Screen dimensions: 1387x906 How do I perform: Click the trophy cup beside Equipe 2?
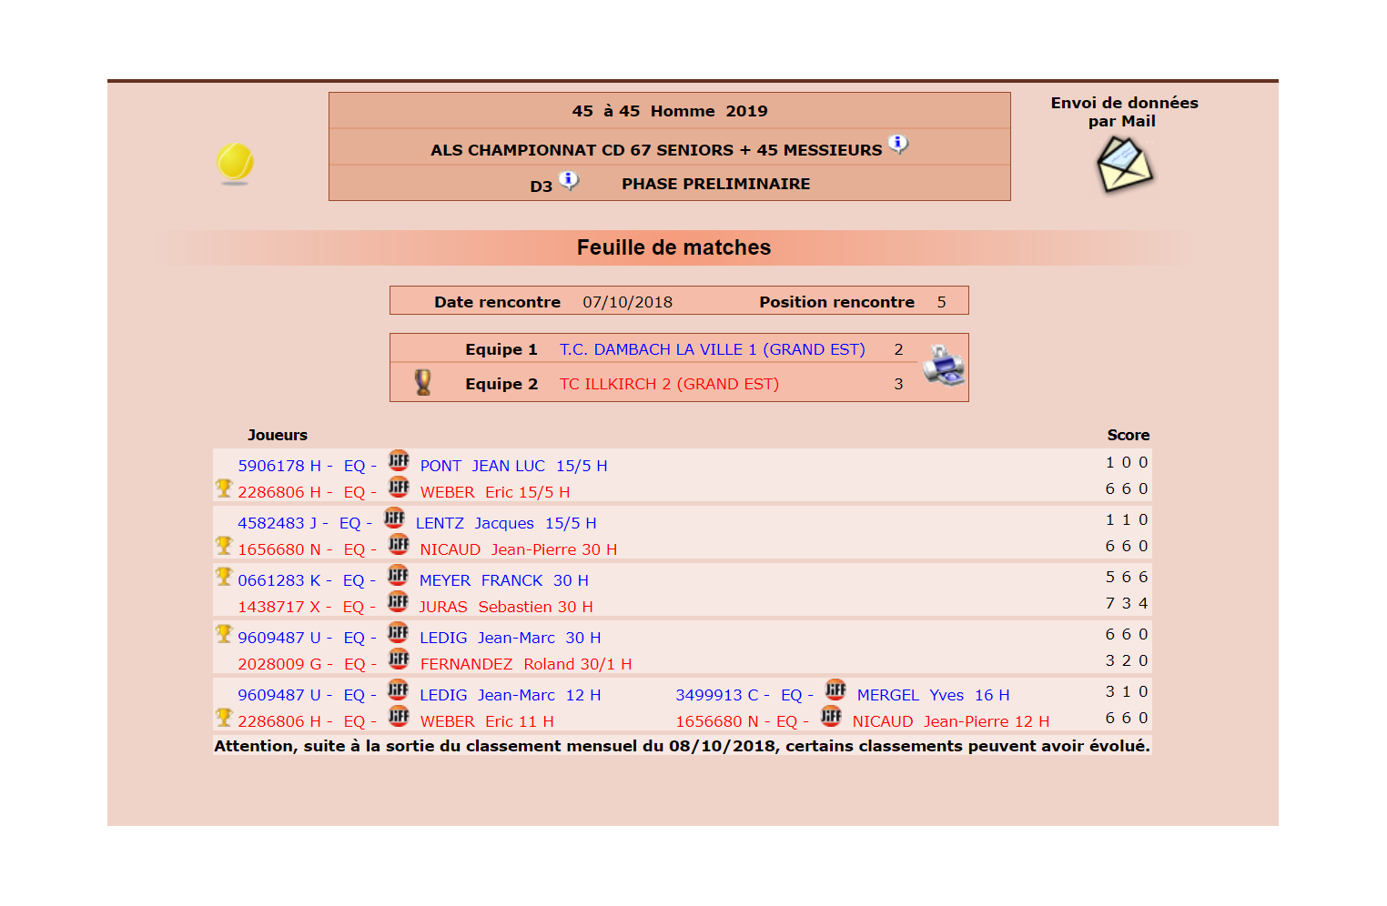click(x=423, y=382)
